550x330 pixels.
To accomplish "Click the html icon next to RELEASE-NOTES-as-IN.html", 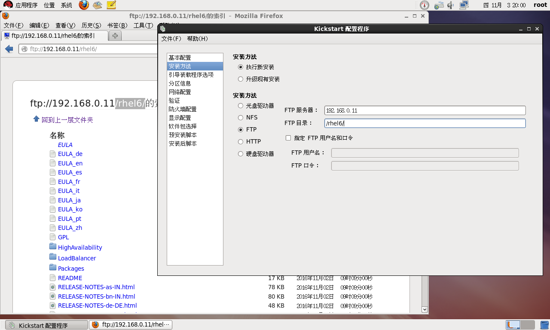I will pos(53,287).
